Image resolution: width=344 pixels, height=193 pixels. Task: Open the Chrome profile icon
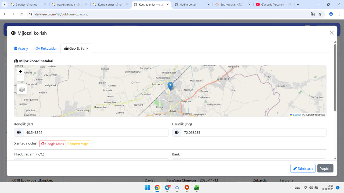tap(331, 14)
